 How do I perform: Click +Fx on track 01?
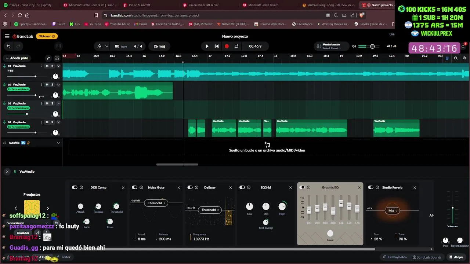[10, 71]
